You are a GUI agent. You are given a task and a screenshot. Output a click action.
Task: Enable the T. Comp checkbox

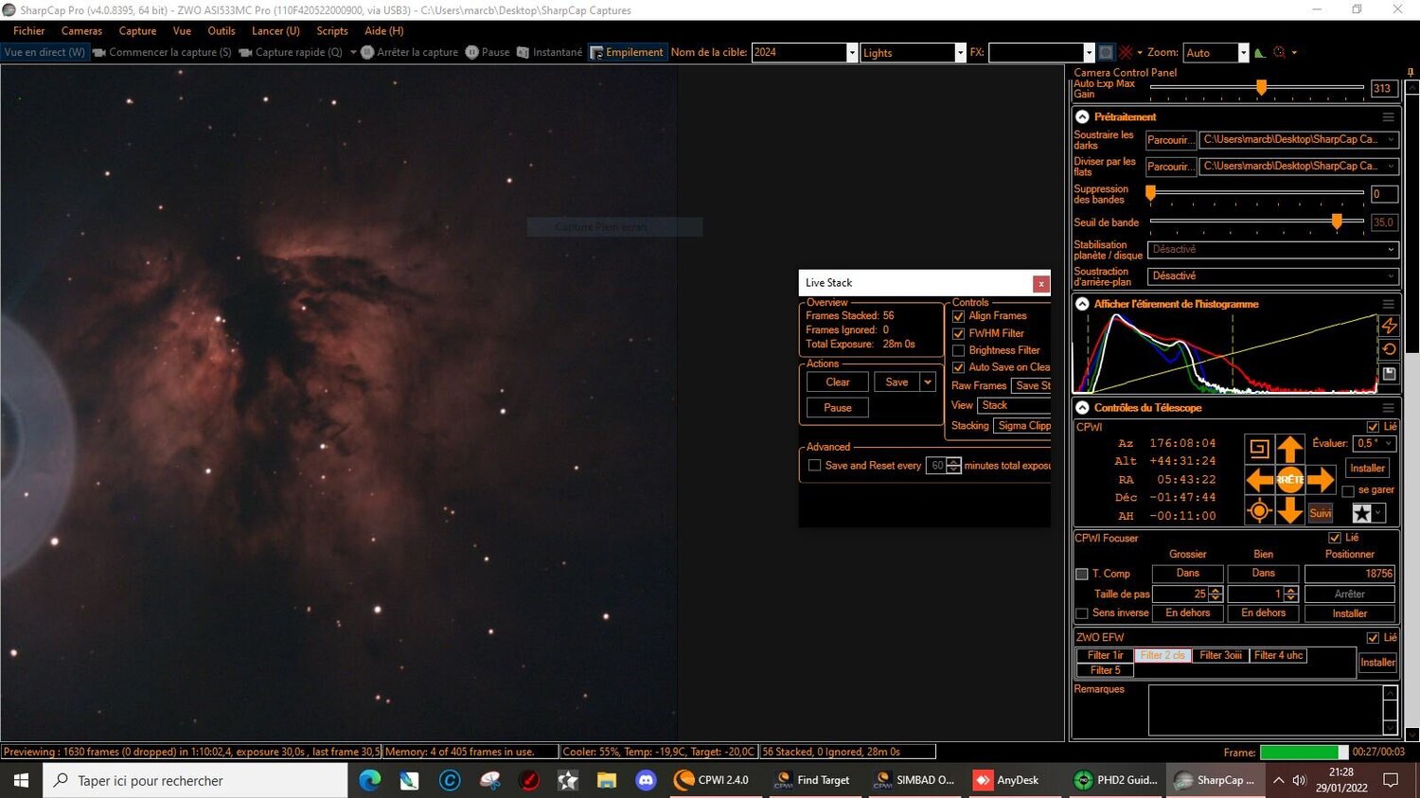coord(1082,574)
